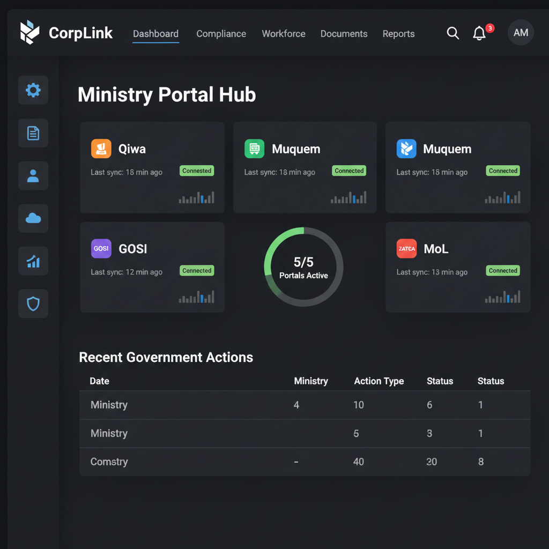Click the Connected badge on GOSI card

click(x=197, y=270)
